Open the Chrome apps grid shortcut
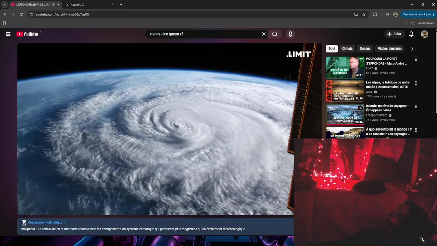Viewport: 437px width, 246px height. point(4,23)
